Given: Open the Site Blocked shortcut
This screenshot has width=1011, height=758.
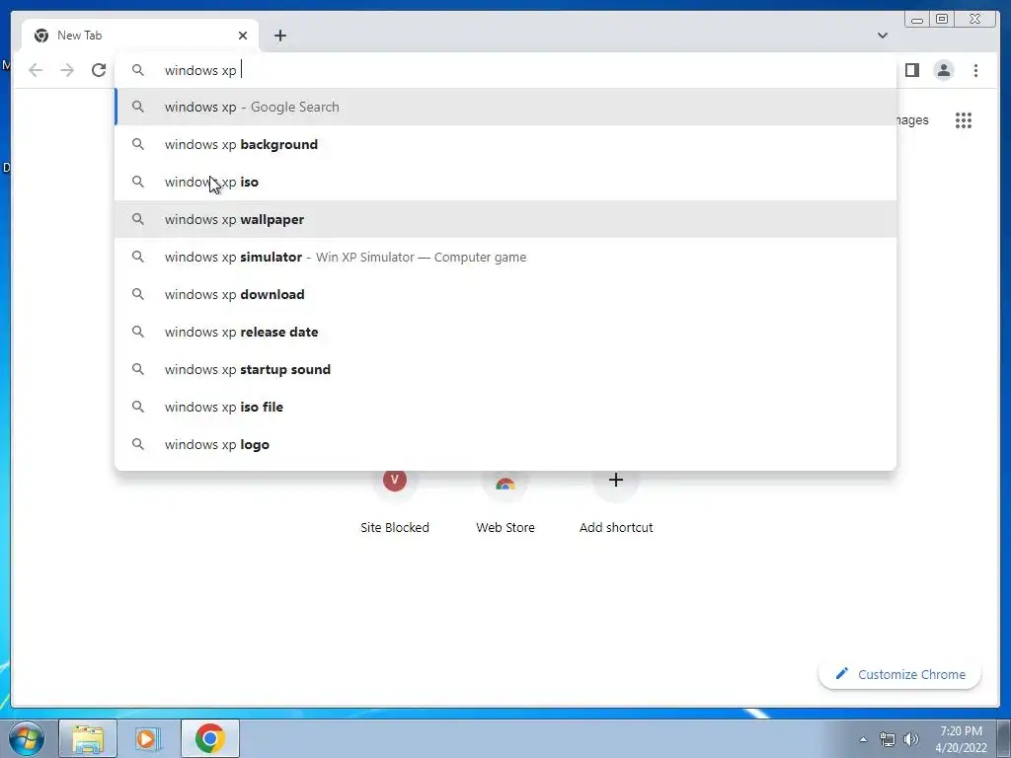Looking at the screenshot, I should click(395, 502).
